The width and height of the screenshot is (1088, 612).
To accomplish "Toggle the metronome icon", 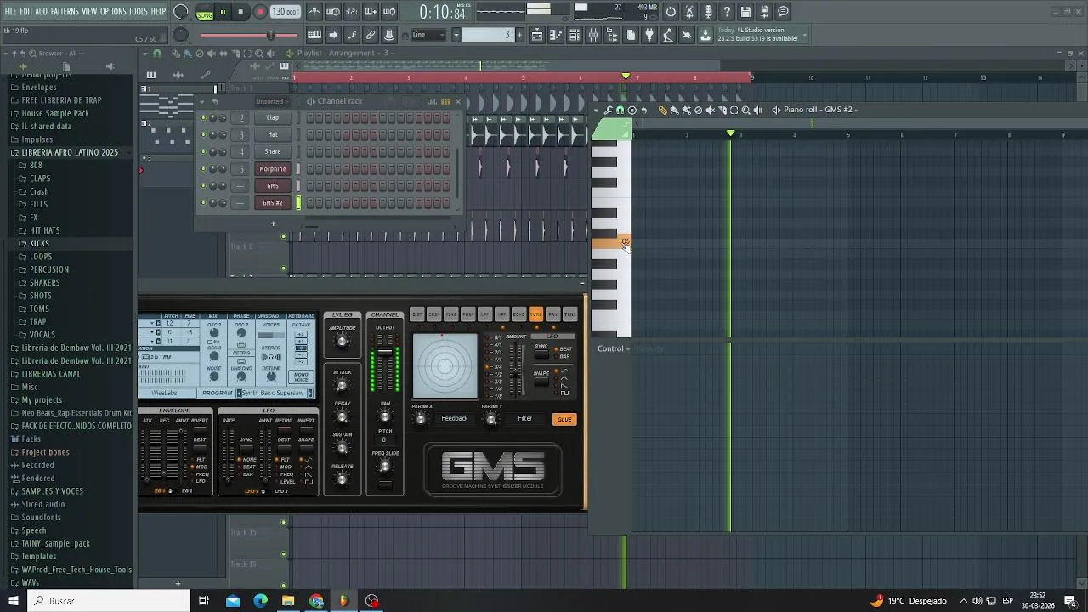I will pyautogui.click(x=314, y=12).
